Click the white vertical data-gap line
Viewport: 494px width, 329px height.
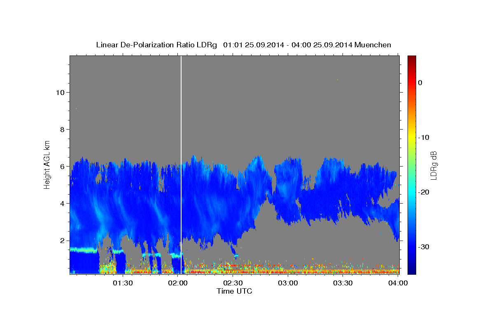click(181, 165)
